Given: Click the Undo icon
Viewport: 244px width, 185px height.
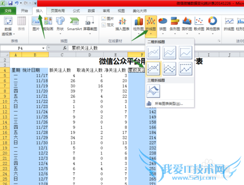Looking at the screenshot, I should click(17, 3).
